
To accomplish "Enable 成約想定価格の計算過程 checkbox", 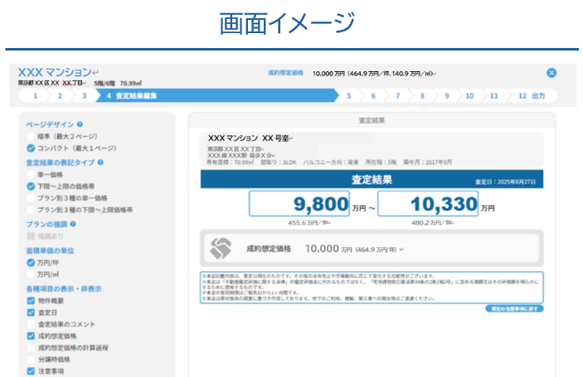I will (32, 348).
